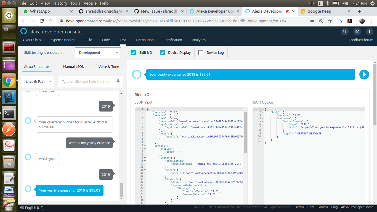Open new browser tab
This screenshot has width=377, height=212.
[359, 11]
